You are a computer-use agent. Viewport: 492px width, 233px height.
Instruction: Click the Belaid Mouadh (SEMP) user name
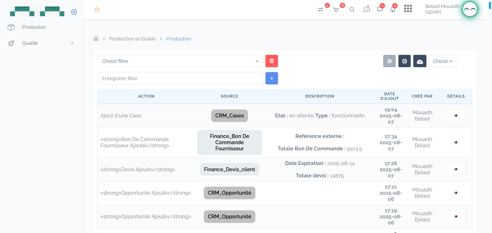(x=442, y=9)
